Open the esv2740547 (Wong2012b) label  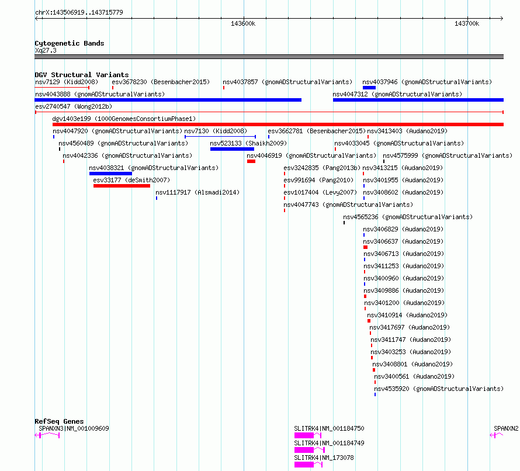(x=74, y=106)
